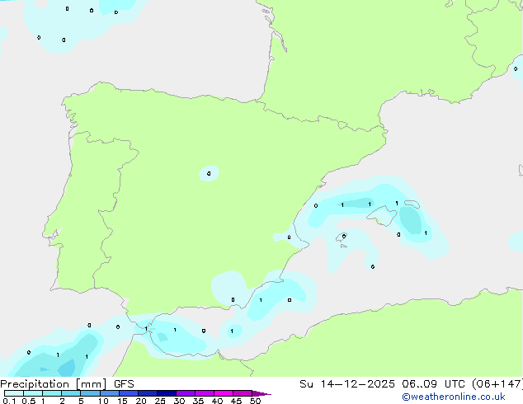This screenshot has height=404, width=523.
Task: Click the '[mm]' unit label
Action: (x=92, y=384)
